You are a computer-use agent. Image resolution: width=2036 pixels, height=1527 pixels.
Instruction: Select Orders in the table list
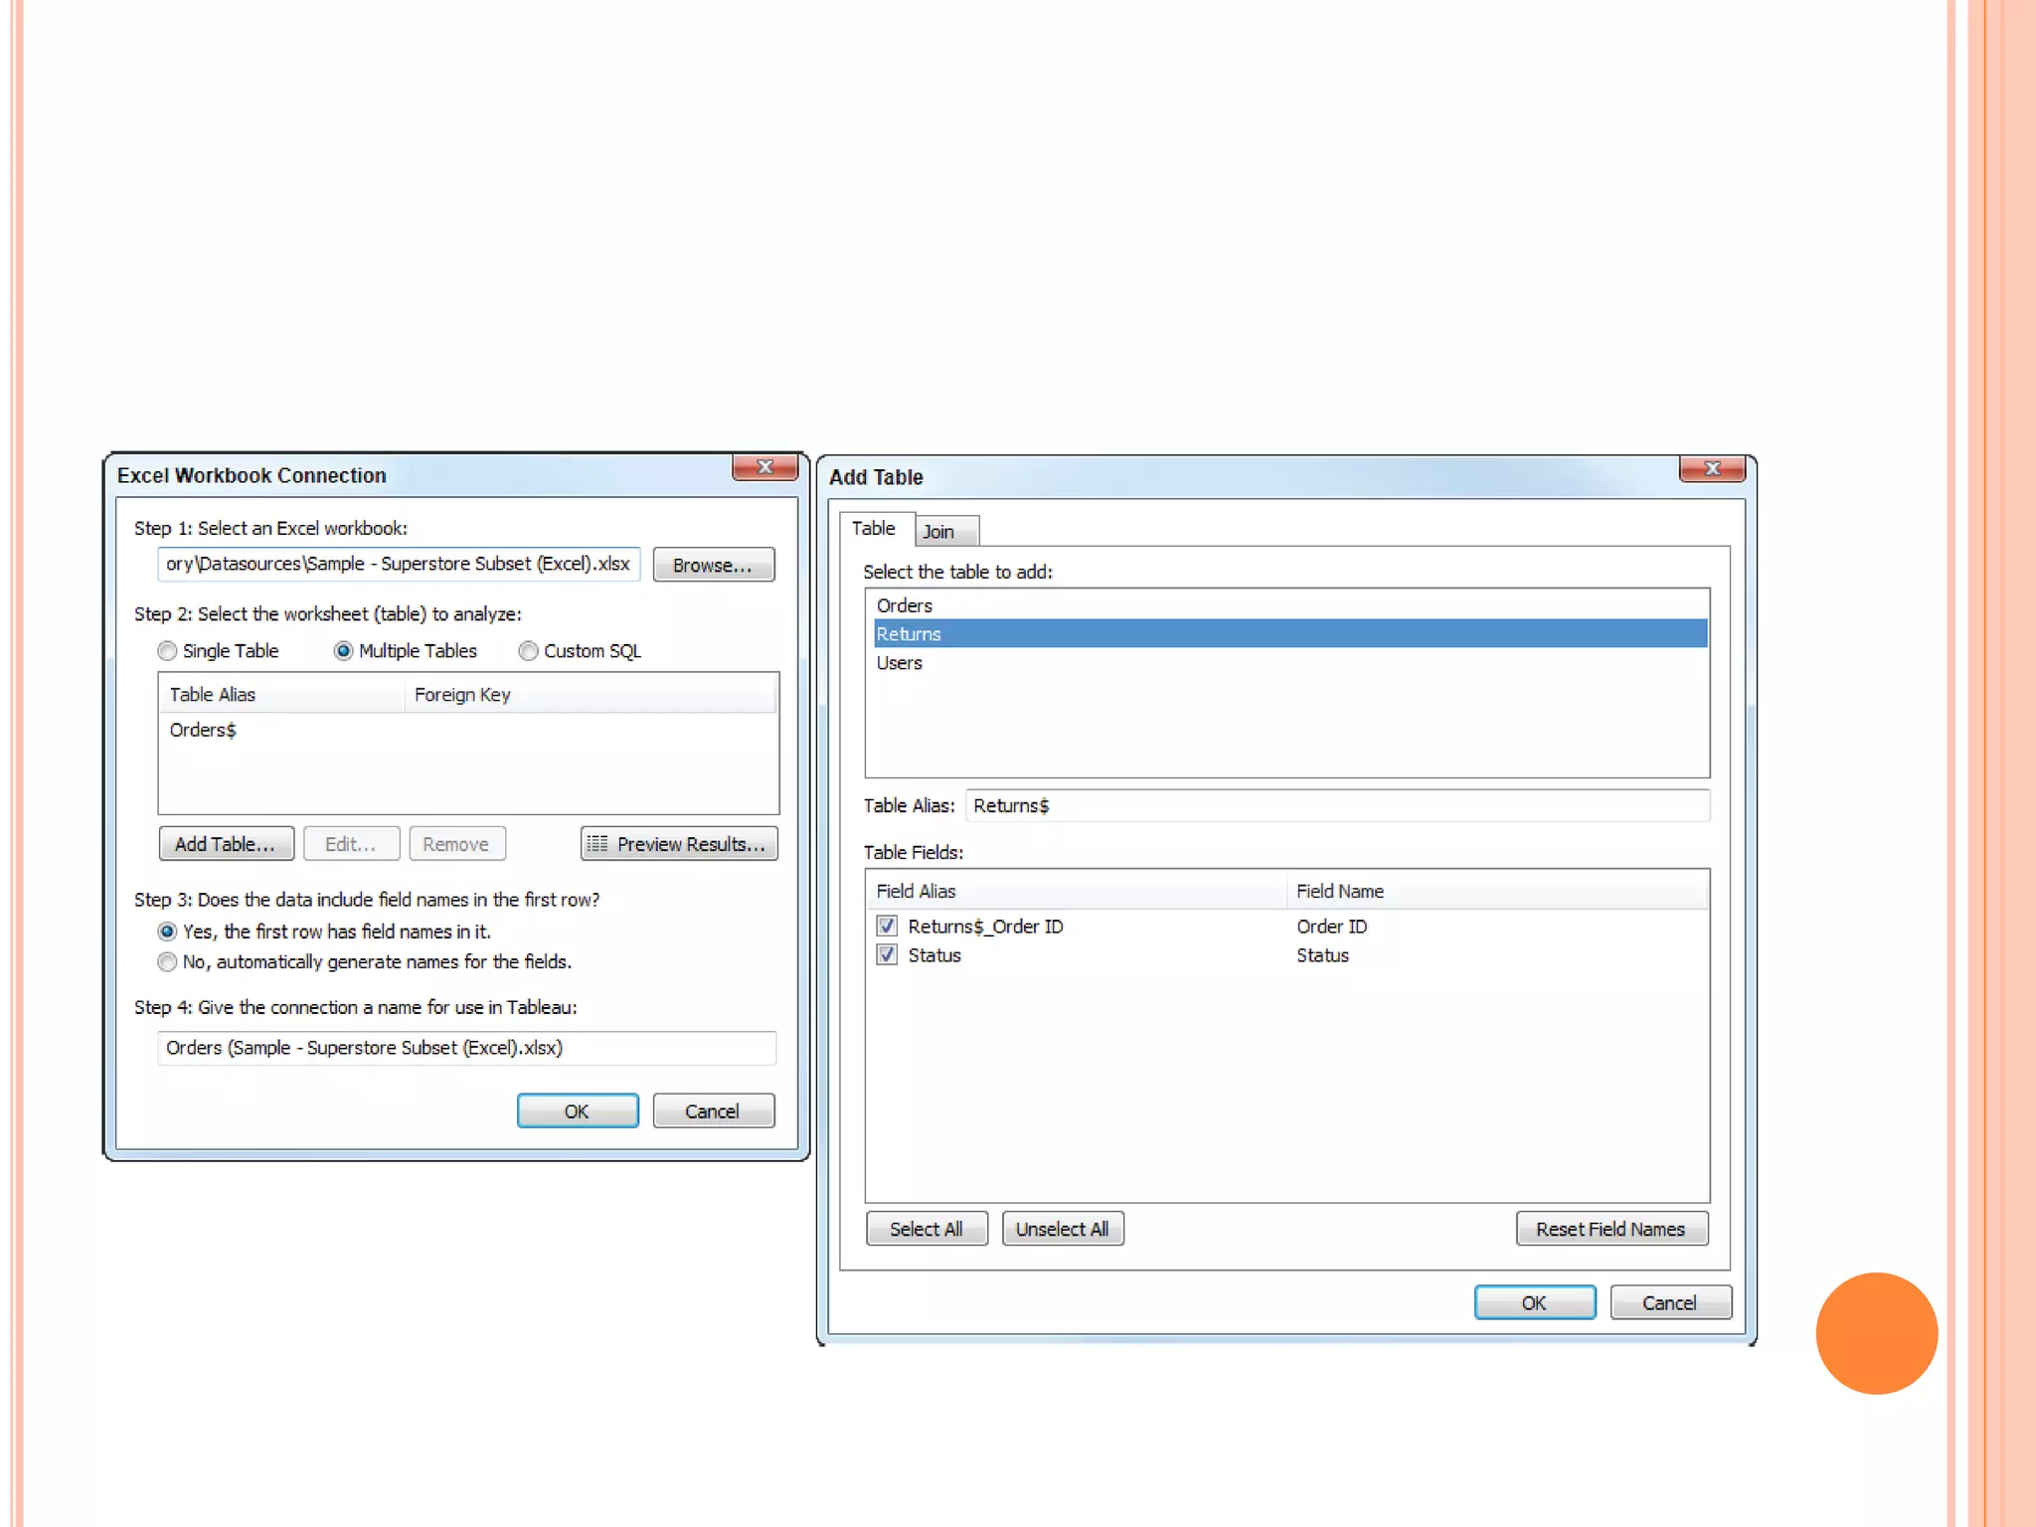click(x=905, y=605)
